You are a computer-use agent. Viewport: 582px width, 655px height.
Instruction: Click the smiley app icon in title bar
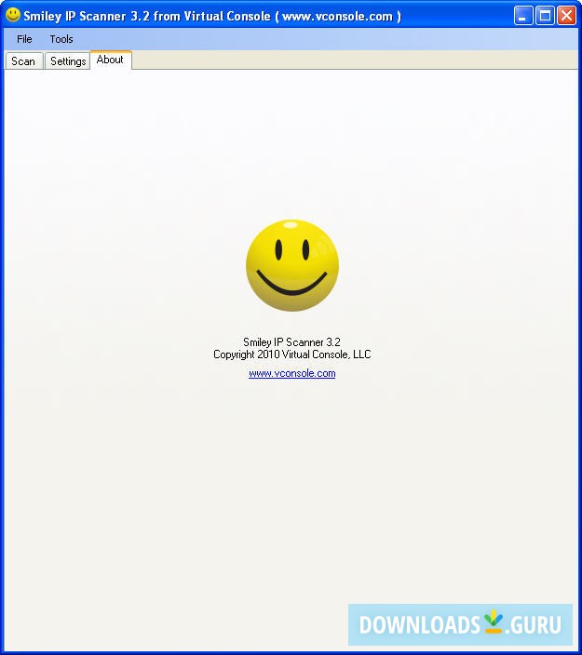(x=13, y=15)
